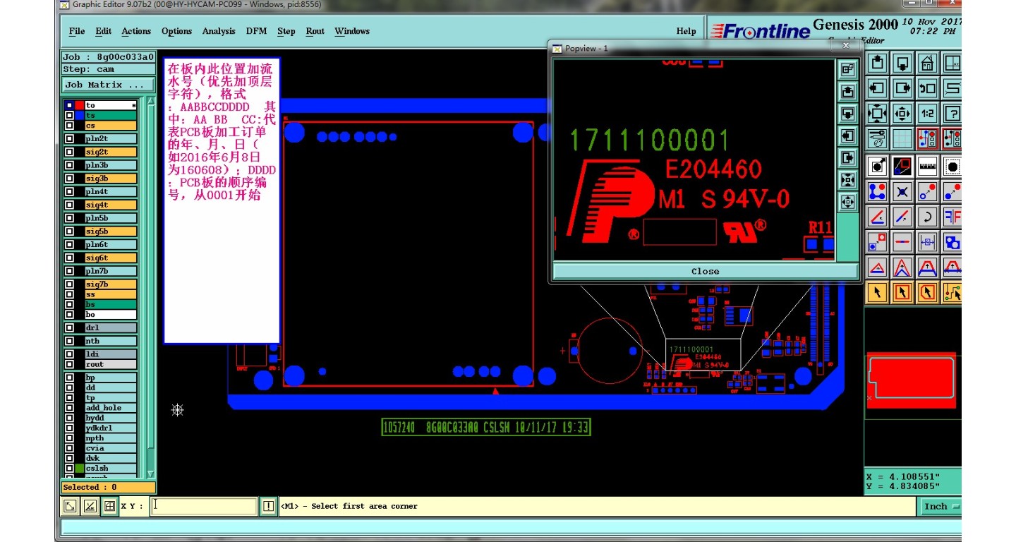Click the 1:2 zoom ratio icon

click(927, 113)
